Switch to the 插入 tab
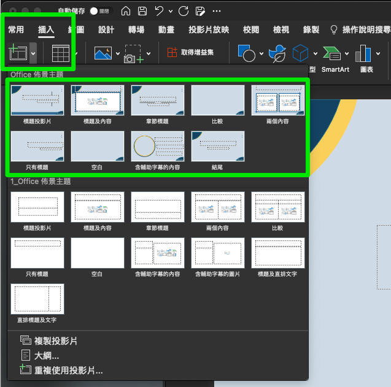Image resolution: width=391 pixels, height=387 pixels. [x=46, y=29]
